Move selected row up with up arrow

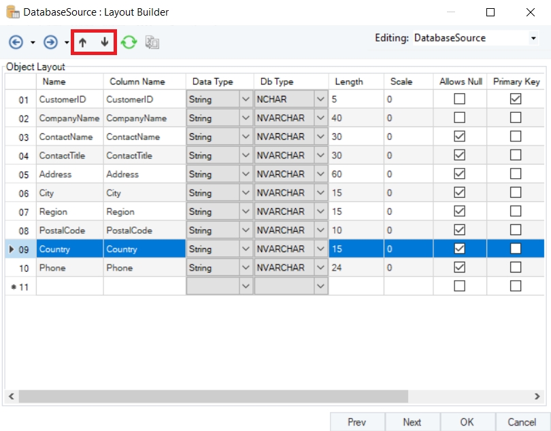click(82, 42)
